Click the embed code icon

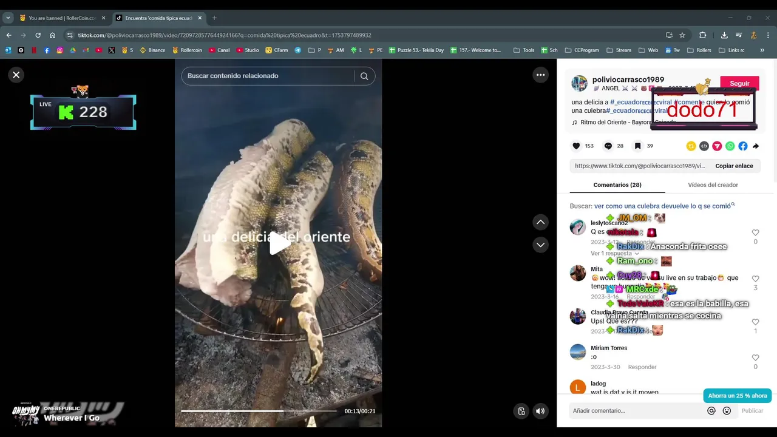pyautogui.click(x=704, y=146)
